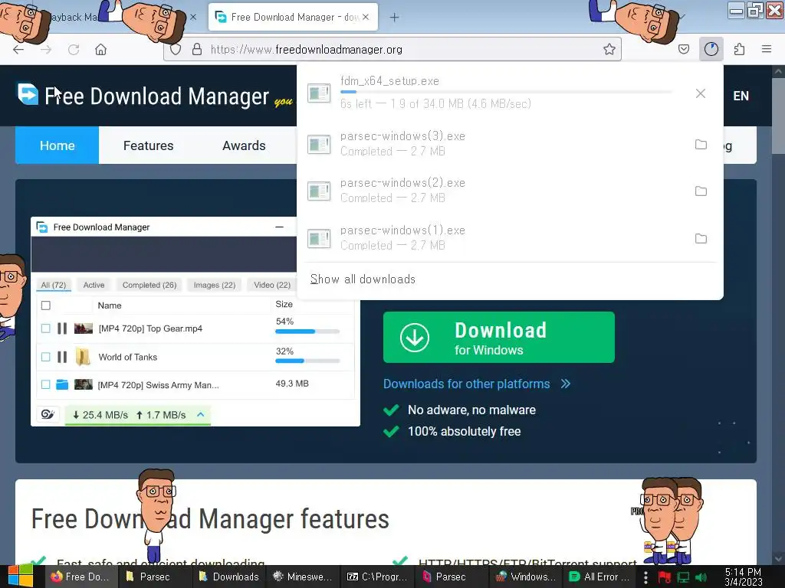The width and height of the screenshot is (785, 588).
Task: Switch to All Error taskbar item
Action: [x=599, y=577]
